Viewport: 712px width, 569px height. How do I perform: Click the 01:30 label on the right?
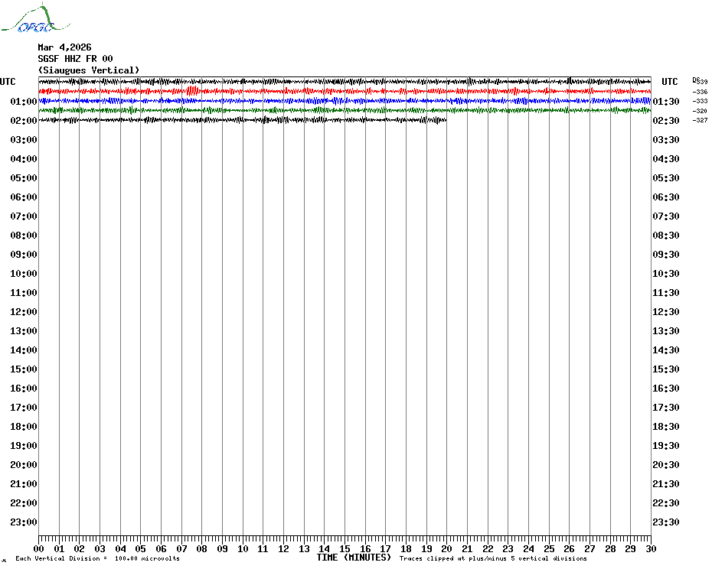point(666,101)
